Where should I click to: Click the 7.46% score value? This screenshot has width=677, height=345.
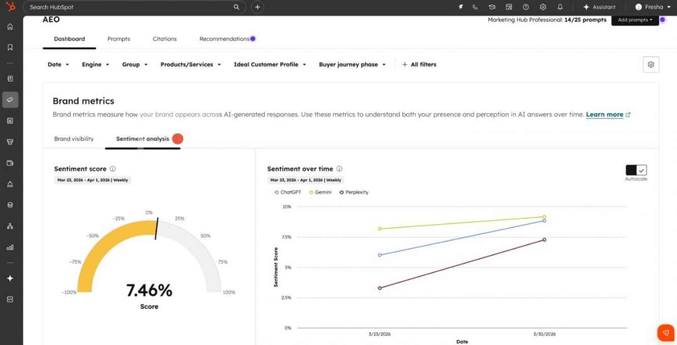pos(149,291)
